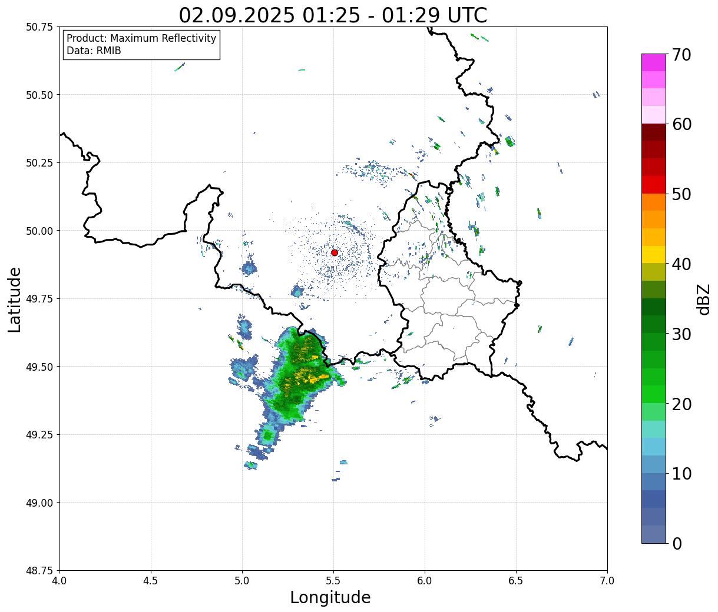718x612 pixels.
Task: Click the latitude tick label 50.50
Action: [39, 95]
